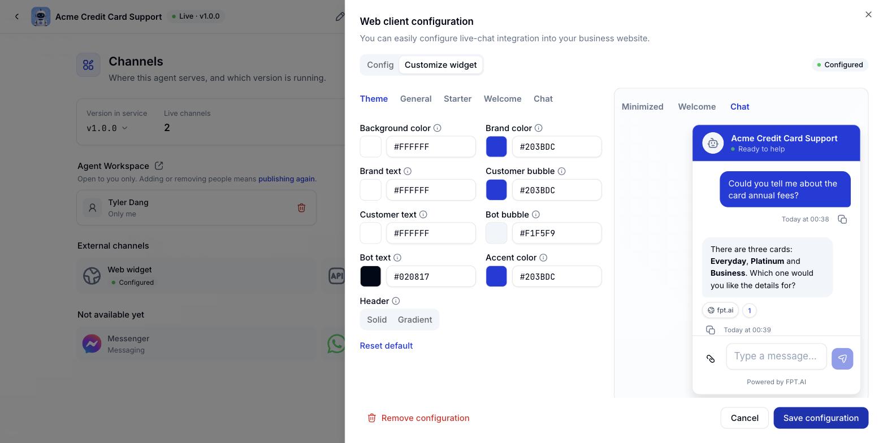Click the info icon next to Brand text

[x=408, y=171]
